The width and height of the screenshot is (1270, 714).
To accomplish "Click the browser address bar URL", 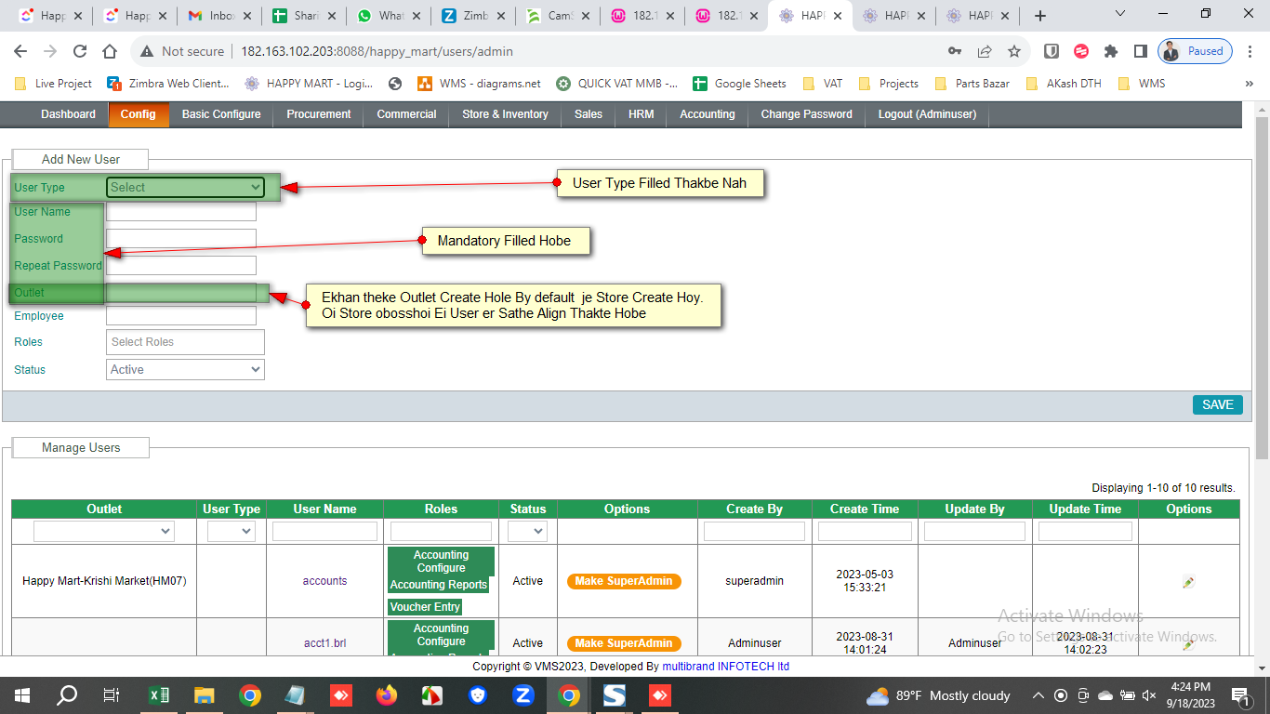I will coord(377,51).
